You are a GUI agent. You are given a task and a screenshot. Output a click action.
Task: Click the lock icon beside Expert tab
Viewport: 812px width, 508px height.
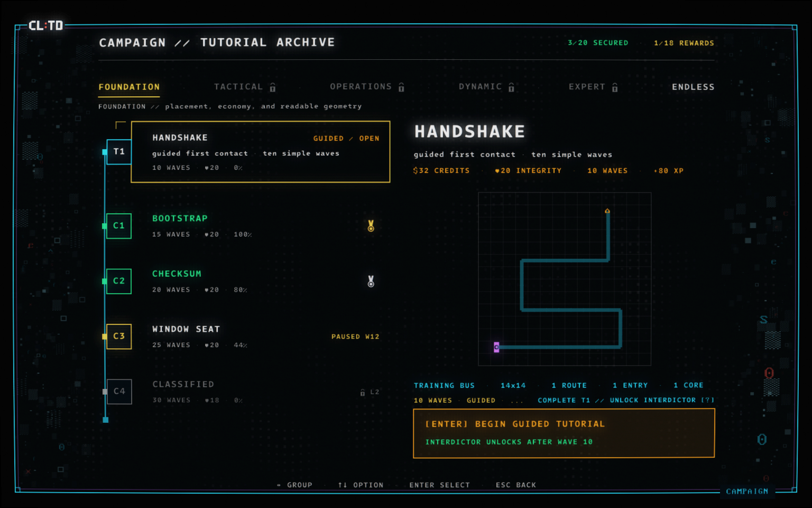pyautogui.click(x=615, y=87)
